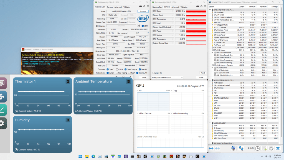Click HWiNFO collapse arrows icon
This screenshot has height=160, width=284.
217,148
